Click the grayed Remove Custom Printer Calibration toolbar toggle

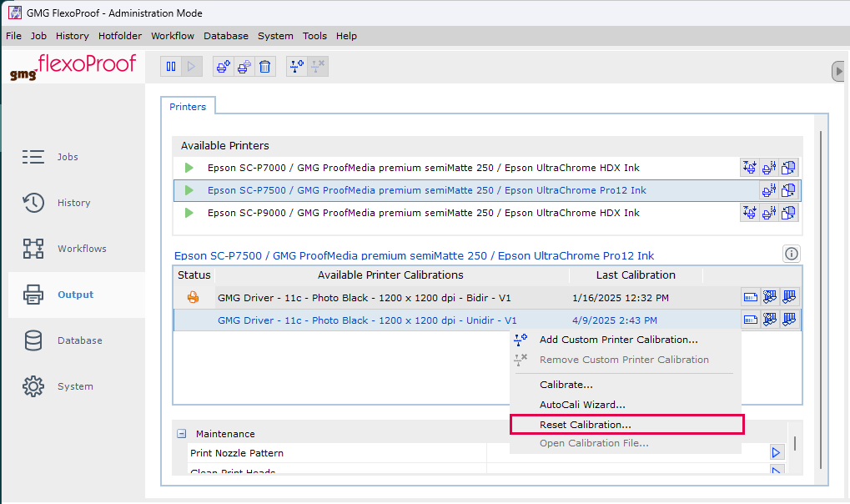coord(318,66)
